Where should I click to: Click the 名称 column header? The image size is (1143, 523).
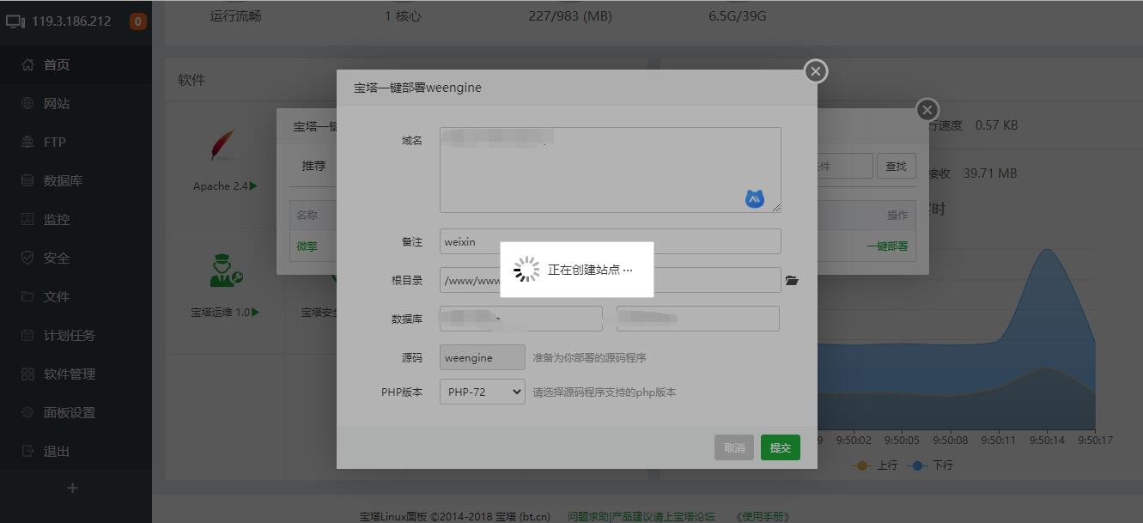point(307,215)
